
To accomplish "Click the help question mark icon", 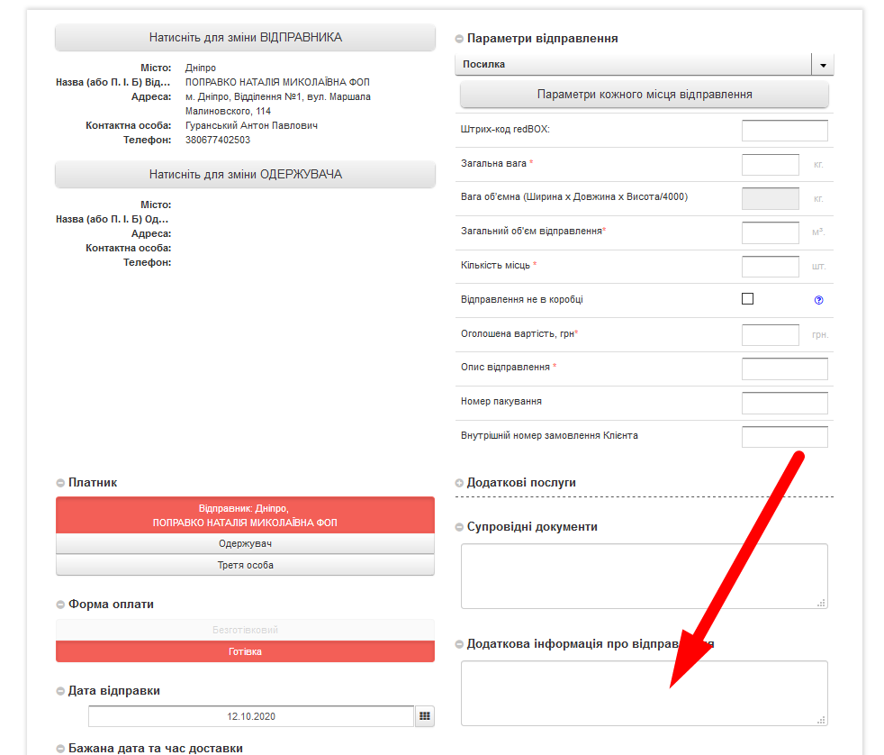I will tap(818, 300).
